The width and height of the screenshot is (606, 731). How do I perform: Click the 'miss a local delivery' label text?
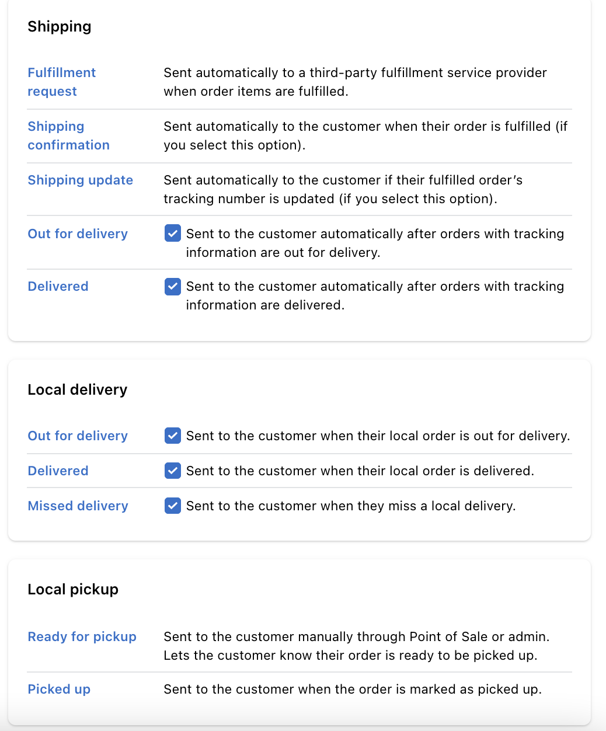[351, 506]
